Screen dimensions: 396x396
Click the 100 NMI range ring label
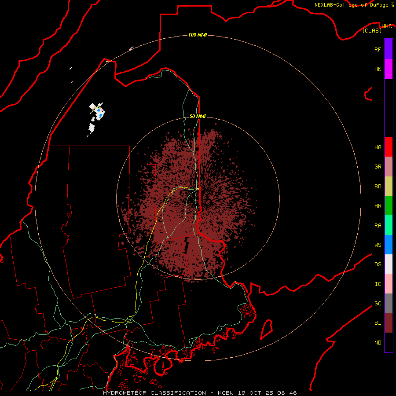click(x=198, y=35)
